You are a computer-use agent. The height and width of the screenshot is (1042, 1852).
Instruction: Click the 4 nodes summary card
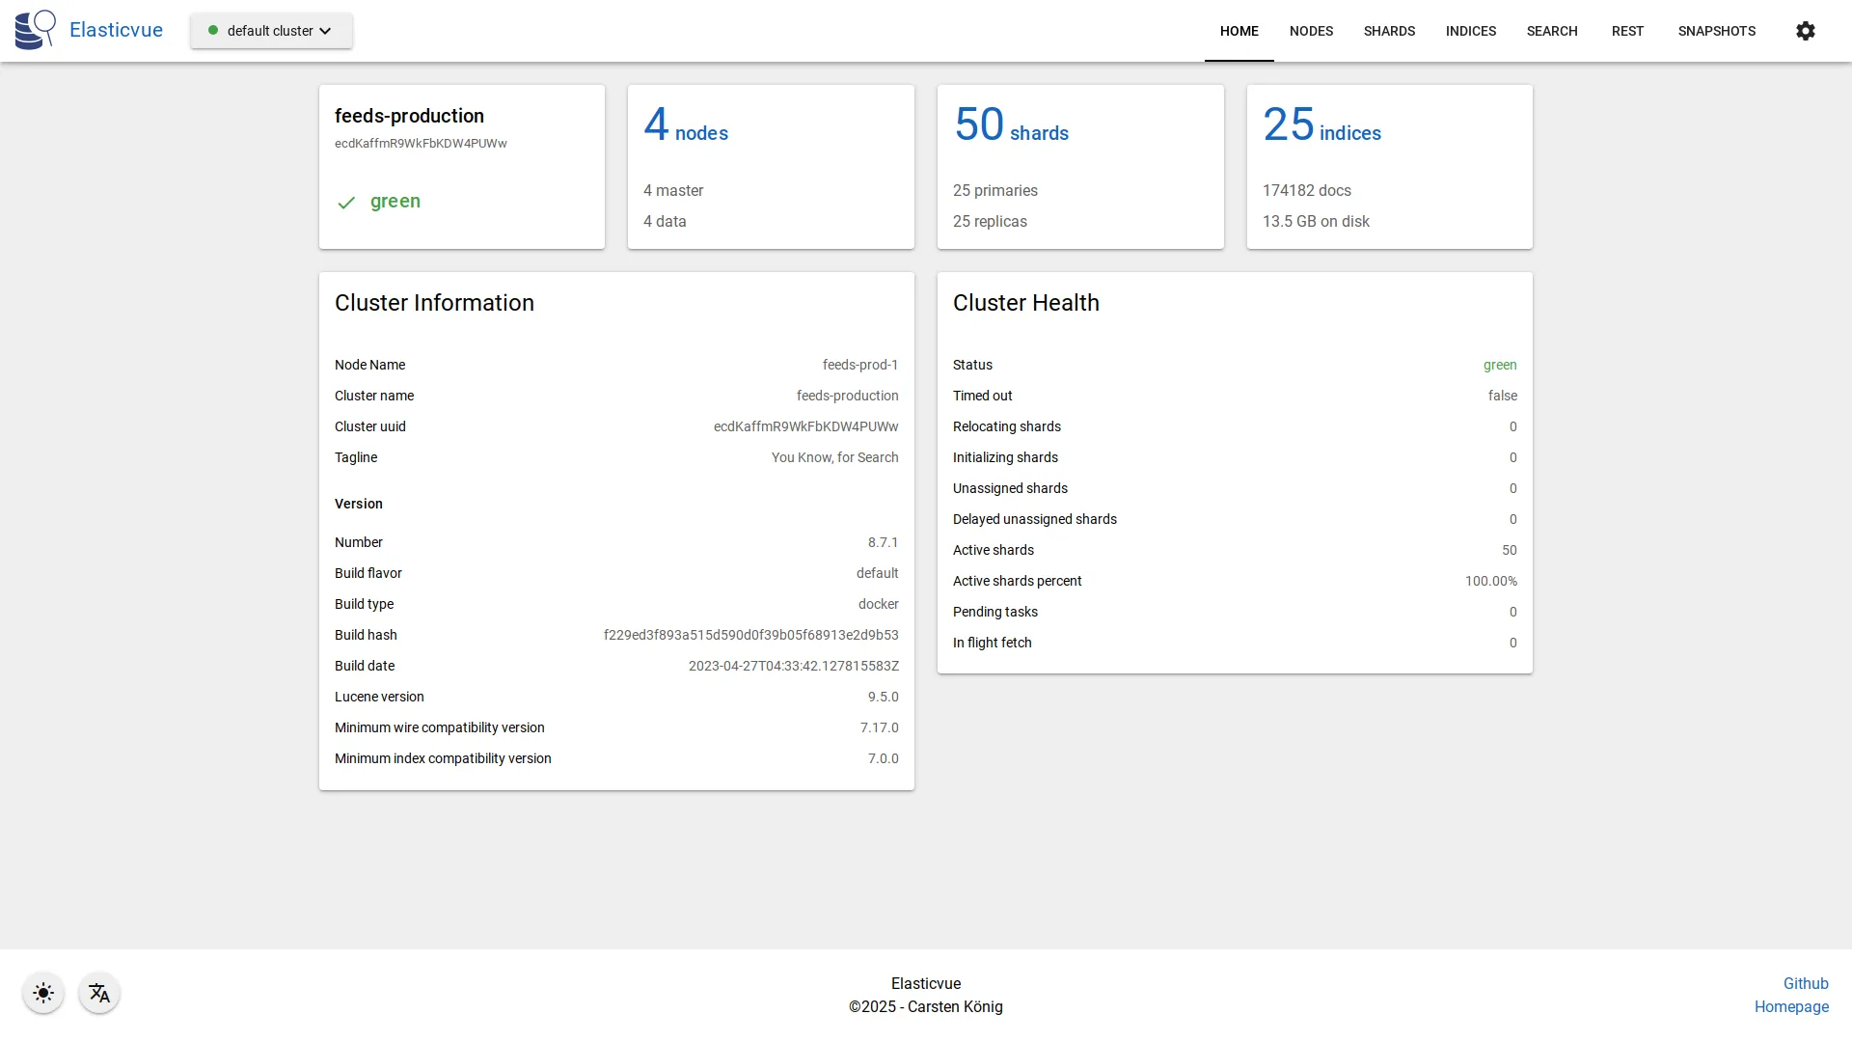click(x=770, y=166)
